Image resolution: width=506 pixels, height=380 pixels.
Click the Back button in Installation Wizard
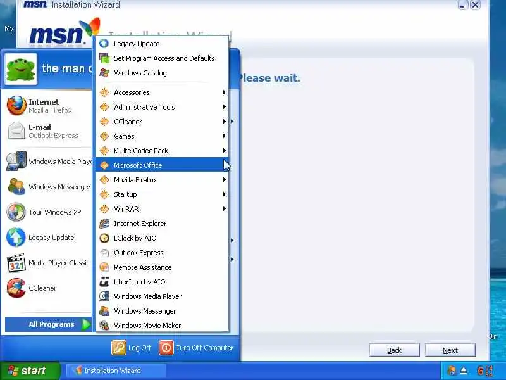tap(394, 350)
